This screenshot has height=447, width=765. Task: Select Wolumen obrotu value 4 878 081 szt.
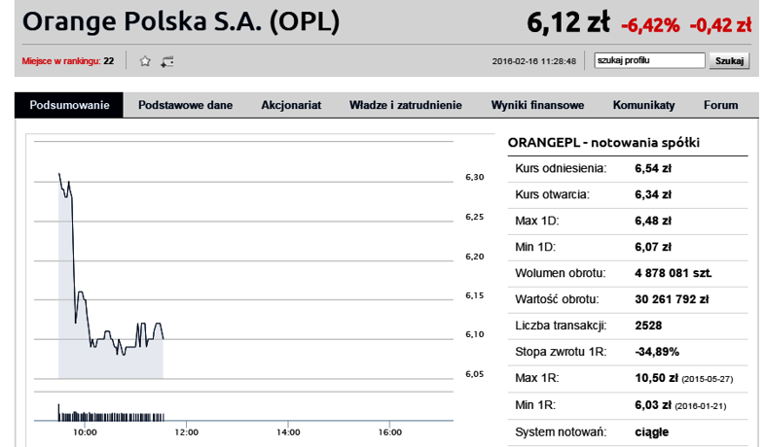pyautogui.click(x=674, y=273)
